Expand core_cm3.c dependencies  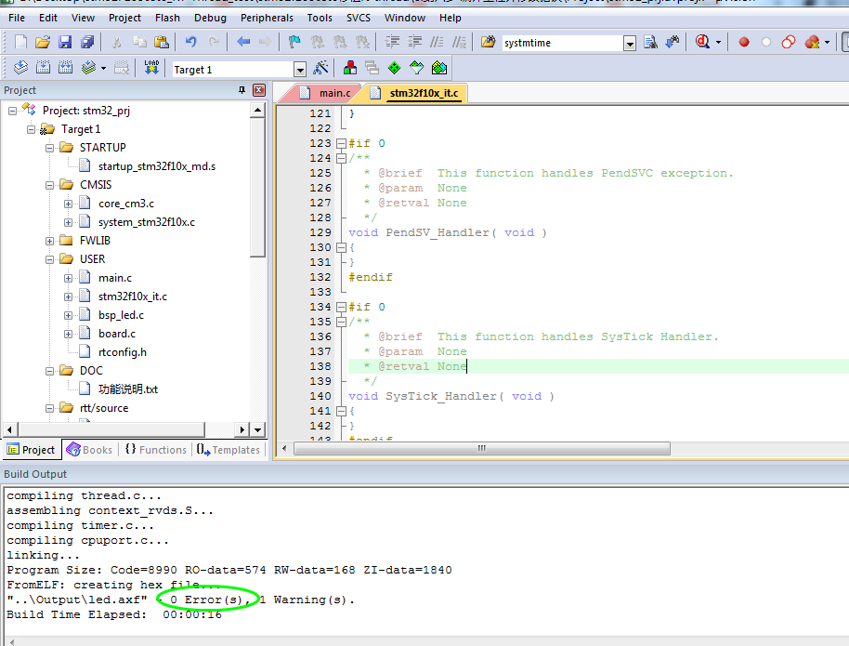[x=68, y=204]
